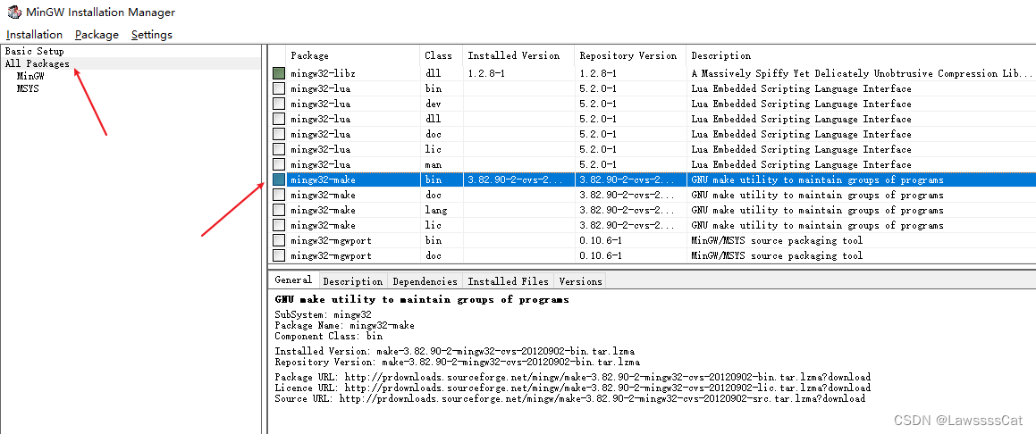Screen dimensions: 1036x434
Task: Select the mingw32-lua man row name
Action: [320, 164]
